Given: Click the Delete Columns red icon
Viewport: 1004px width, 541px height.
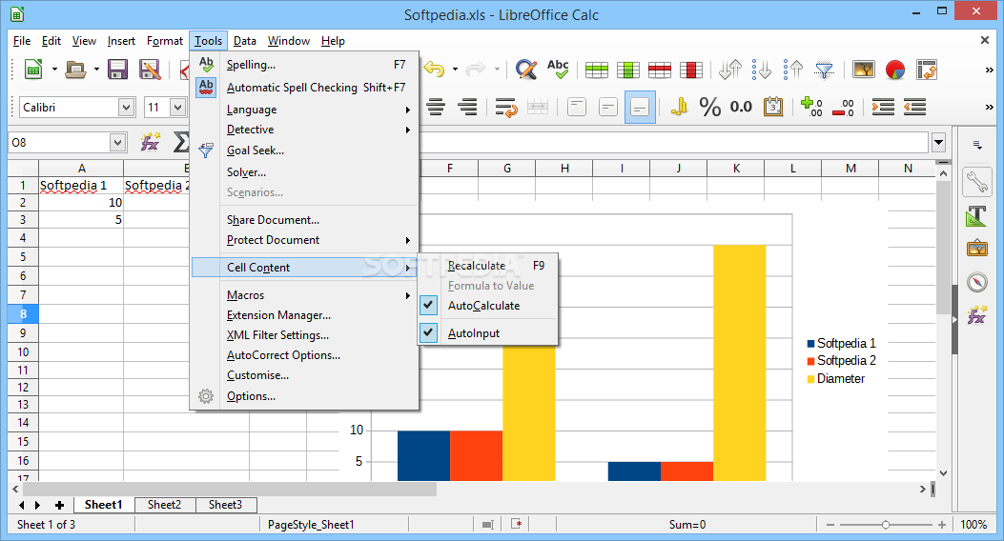Looking at the screenshot, I should (x=691, y=70).
